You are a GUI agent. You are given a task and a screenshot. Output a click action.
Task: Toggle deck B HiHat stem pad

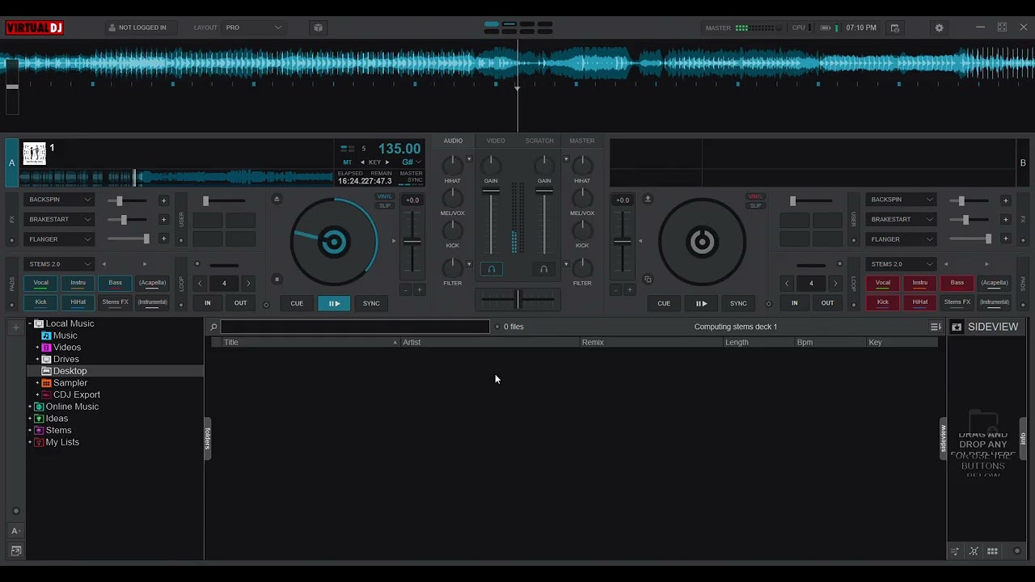919,302
